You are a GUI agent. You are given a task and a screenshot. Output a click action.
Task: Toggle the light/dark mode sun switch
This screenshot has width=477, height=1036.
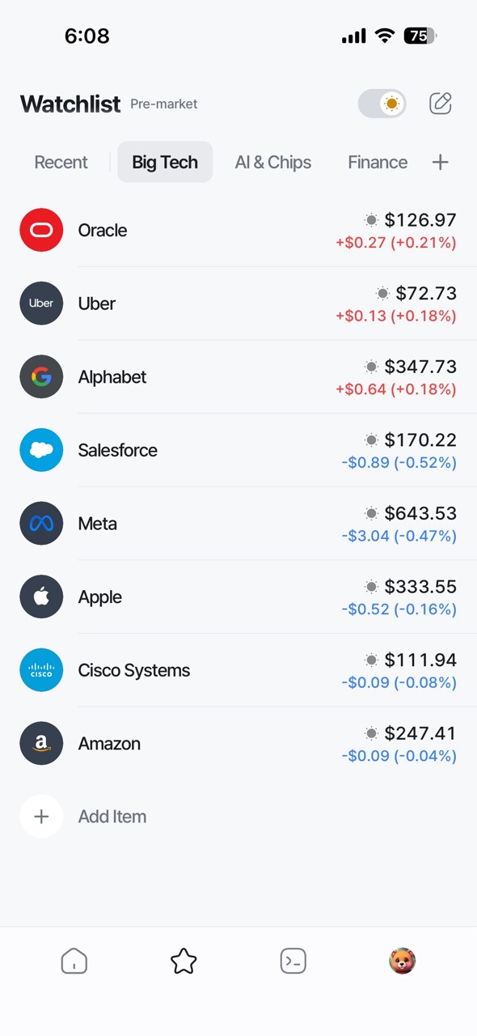[x=382, y=104]
